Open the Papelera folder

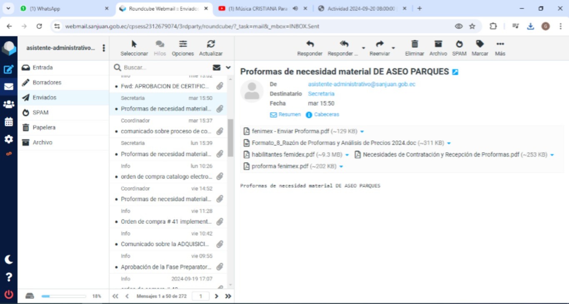point(44,127)
